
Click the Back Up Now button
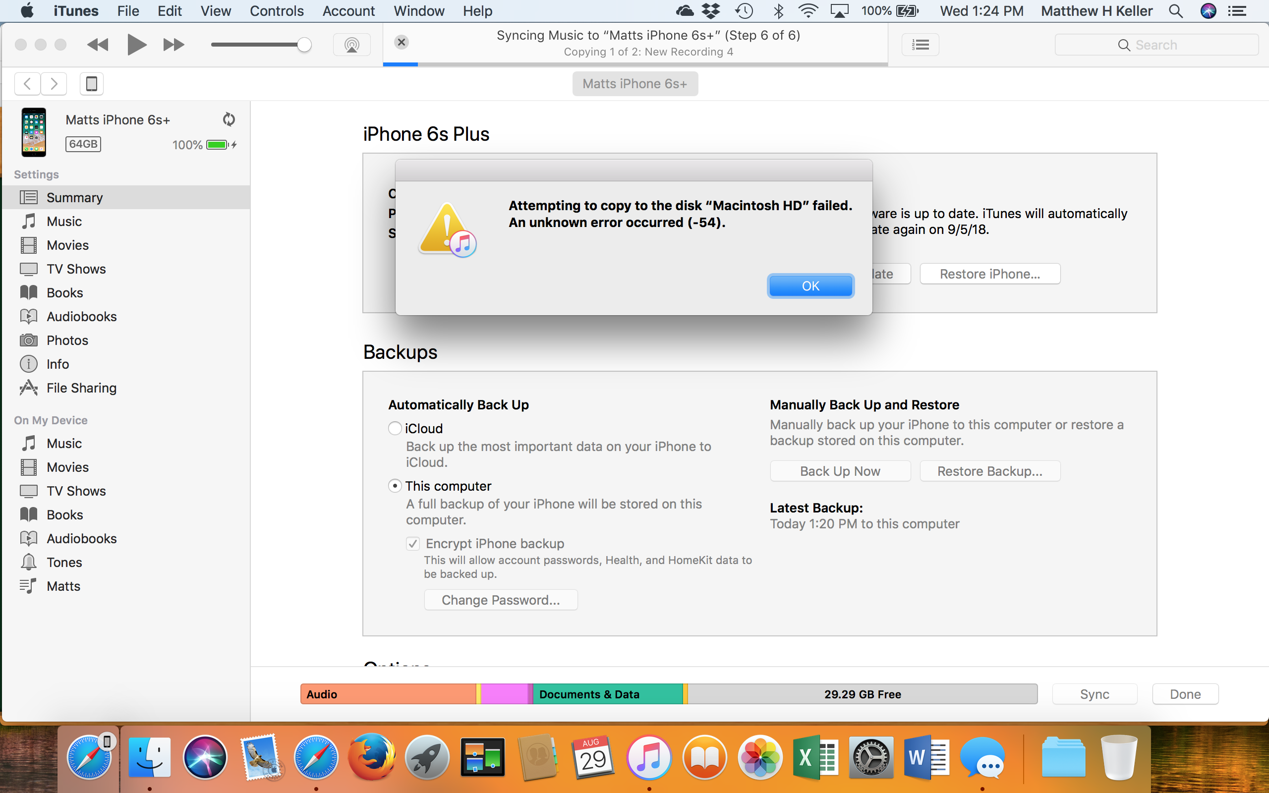[840, 471]
